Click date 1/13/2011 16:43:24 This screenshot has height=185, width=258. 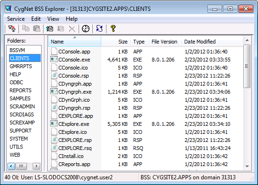click(x=207, y=148)
